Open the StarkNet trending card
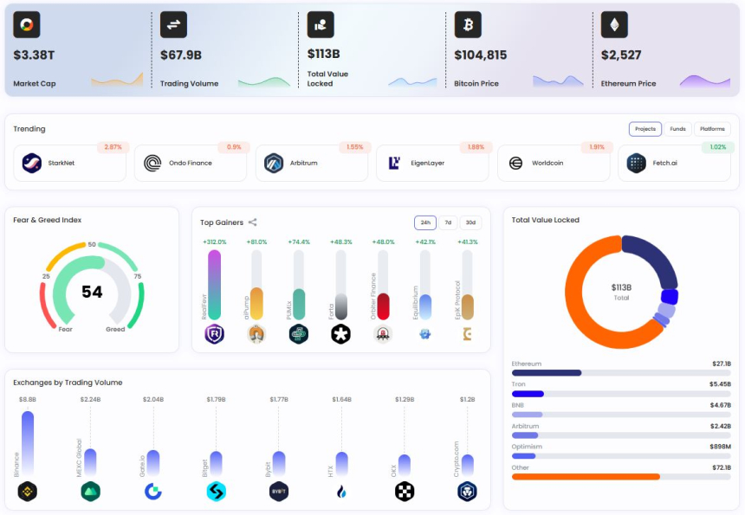The image size is (745, 515). coord(69,163)
